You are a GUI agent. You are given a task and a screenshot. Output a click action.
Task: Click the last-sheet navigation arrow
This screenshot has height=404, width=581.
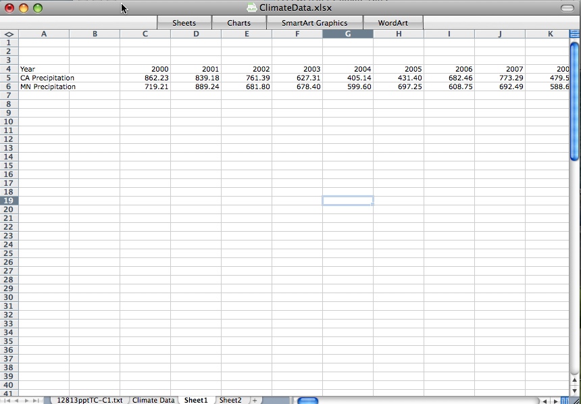tap(36, 400)
